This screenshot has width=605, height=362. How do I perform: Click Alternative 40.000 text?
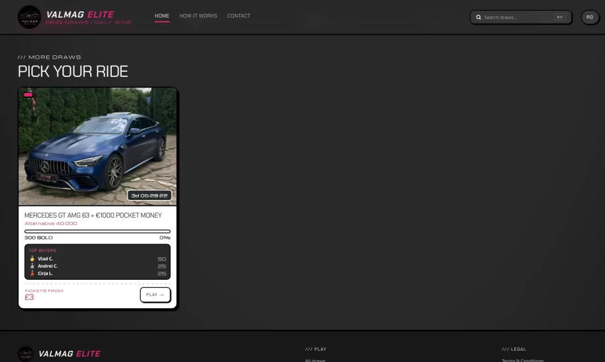tap(51, 223)
